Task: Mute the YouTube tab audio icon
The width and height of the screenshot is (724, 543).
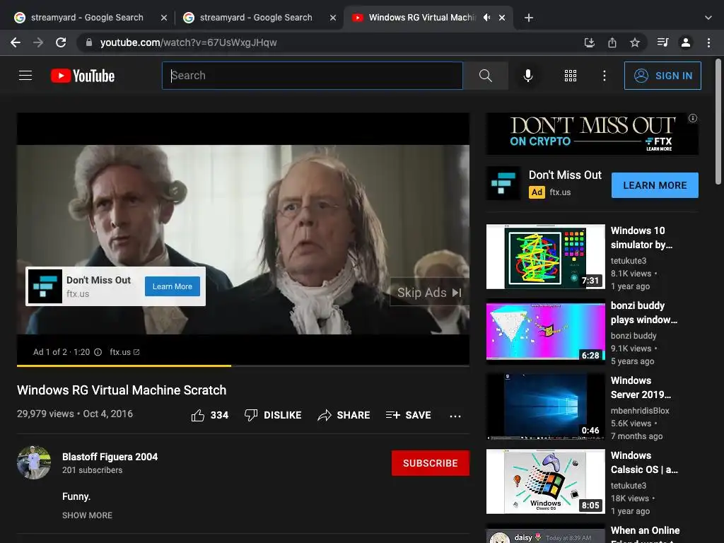Action: tap(486, 18)
